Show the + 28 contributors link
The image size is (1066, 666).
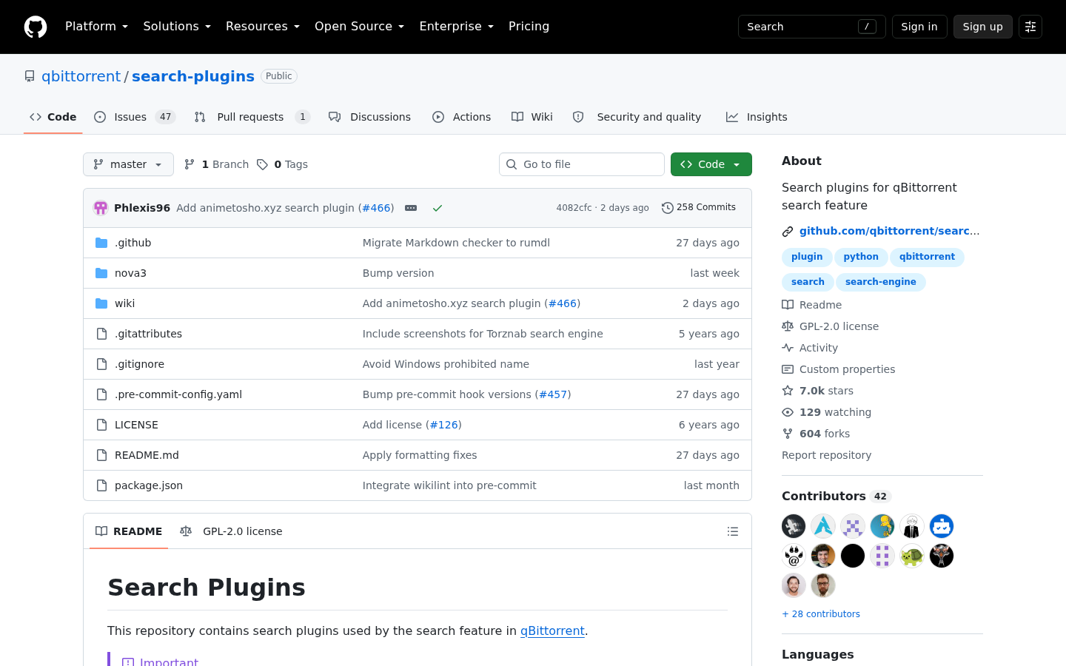click(821, 614)
